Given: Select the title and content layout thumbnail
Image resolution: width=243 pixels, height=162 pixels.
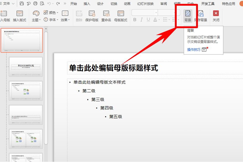Looking at the screenshot, I should pyautogui.click(x=26, y=91).
